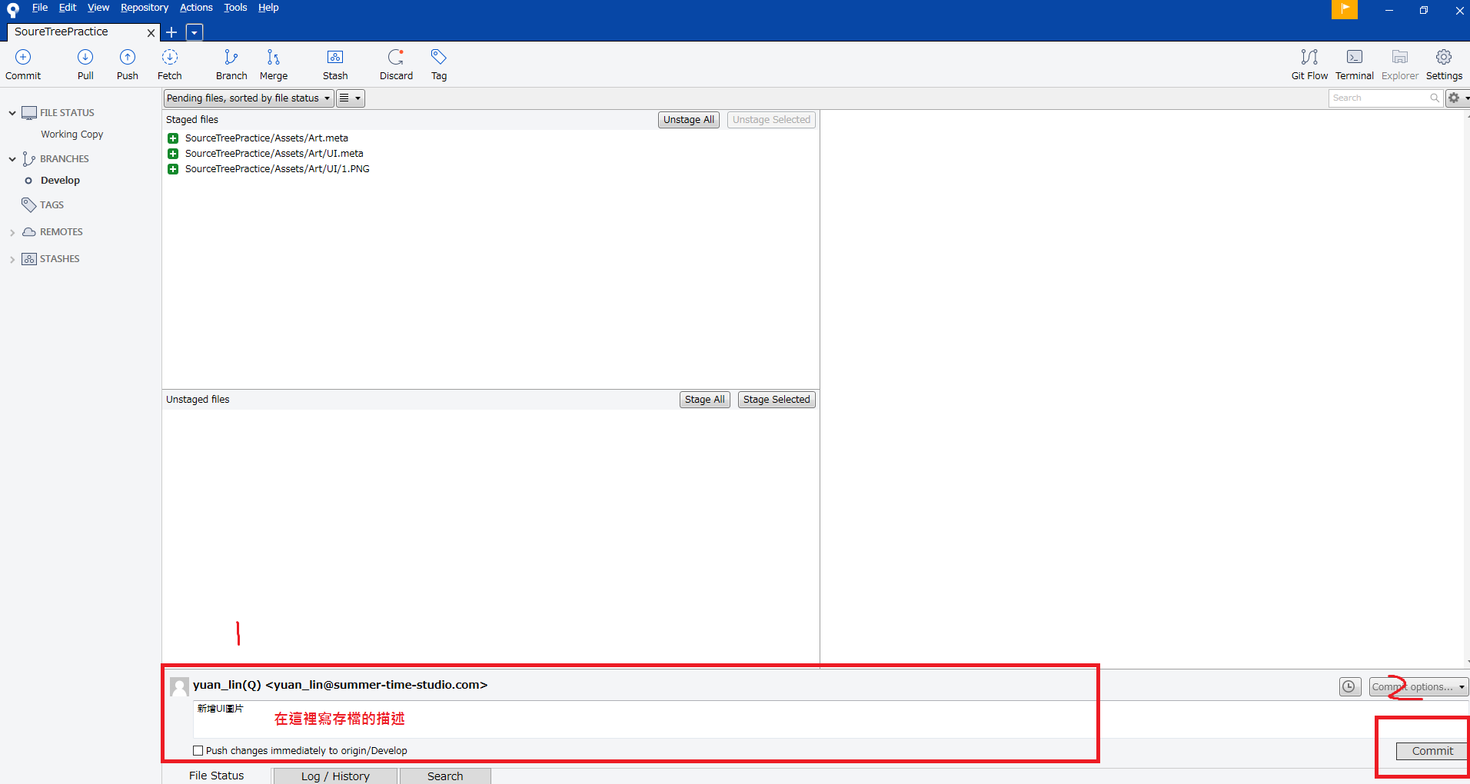Open the Tools menu
This screenshot has height=784, width=1470.
(x=235, y=8)
